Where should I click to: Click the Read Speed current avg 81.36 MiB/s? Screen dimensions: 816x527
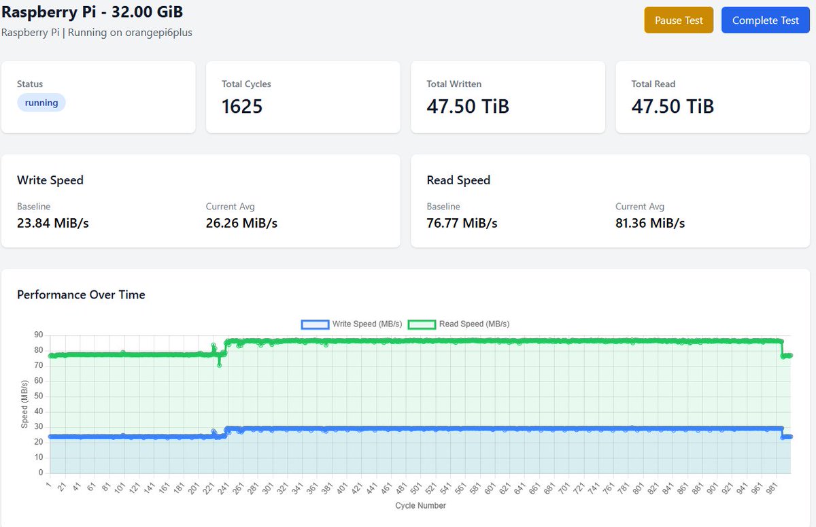click(x=650, y=223)
